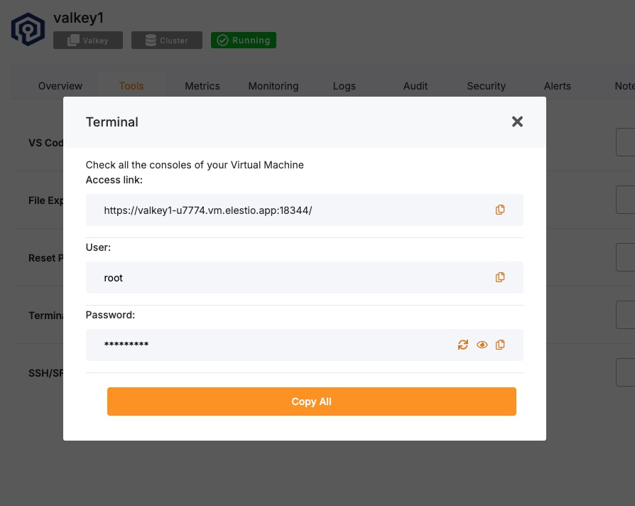
Task: Switch to the Overview tab
Action: pyautogui.click(x=60, y=86)
